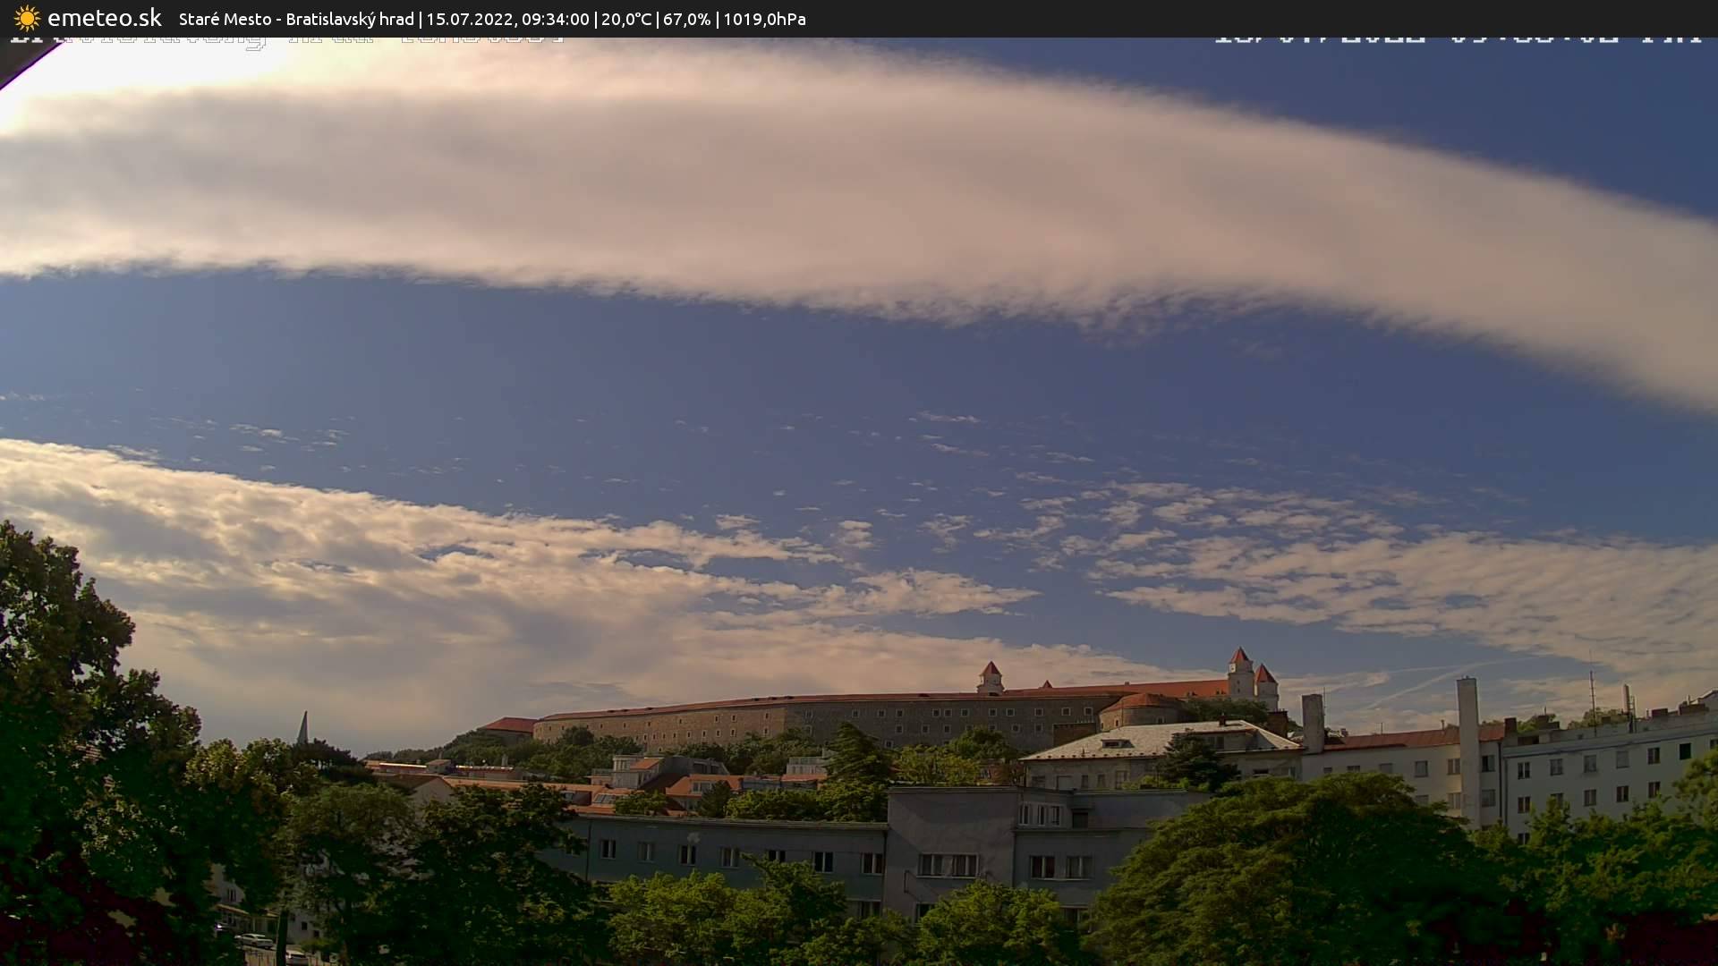
Task: Click the long castle wall with windows
Action: 805,718
